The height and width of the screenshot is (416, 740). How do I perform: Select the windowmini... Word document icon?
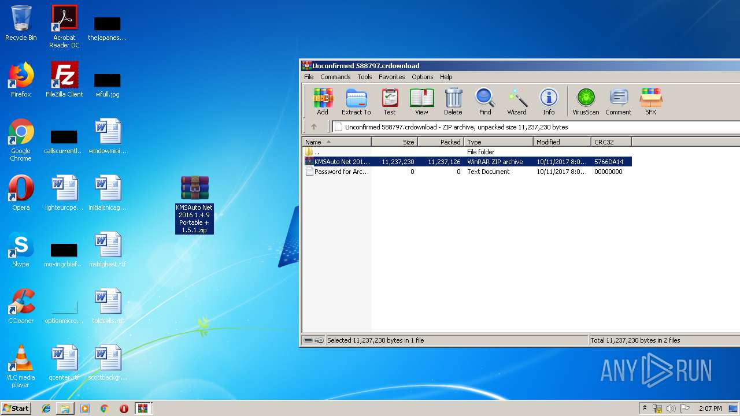point(108,136)
